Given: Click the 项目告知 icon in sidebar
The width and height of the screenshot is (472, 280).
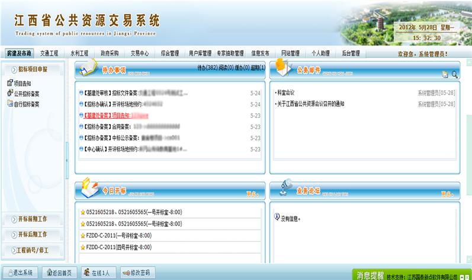Looking at the screenshot, I should tap(10, 83).
